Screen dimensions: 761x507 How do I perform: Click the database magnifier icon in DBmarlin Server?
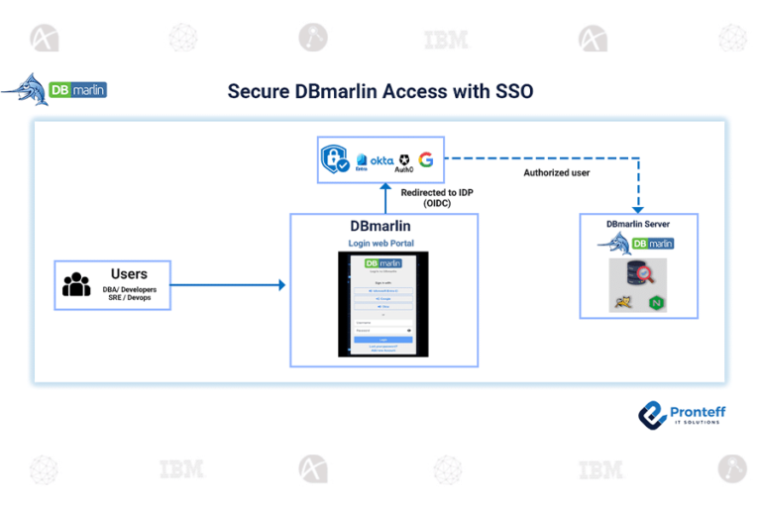tap(640, 272)
